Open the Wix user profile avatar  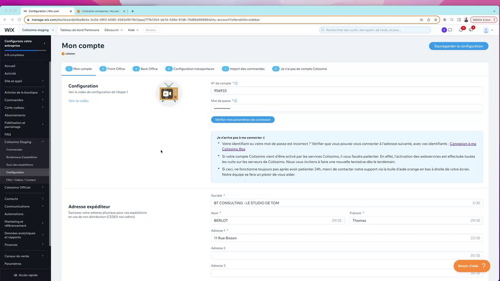[x=486, y=30]
